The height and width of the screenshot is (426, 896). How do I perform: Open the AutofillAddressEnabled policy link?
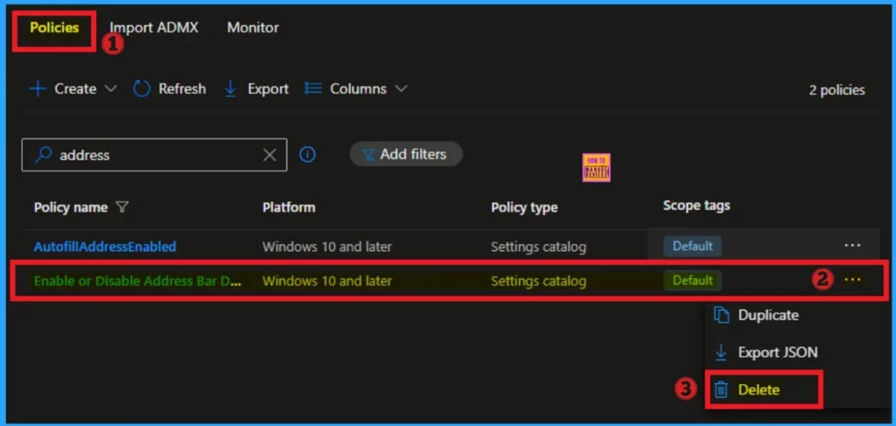(105, 247)
